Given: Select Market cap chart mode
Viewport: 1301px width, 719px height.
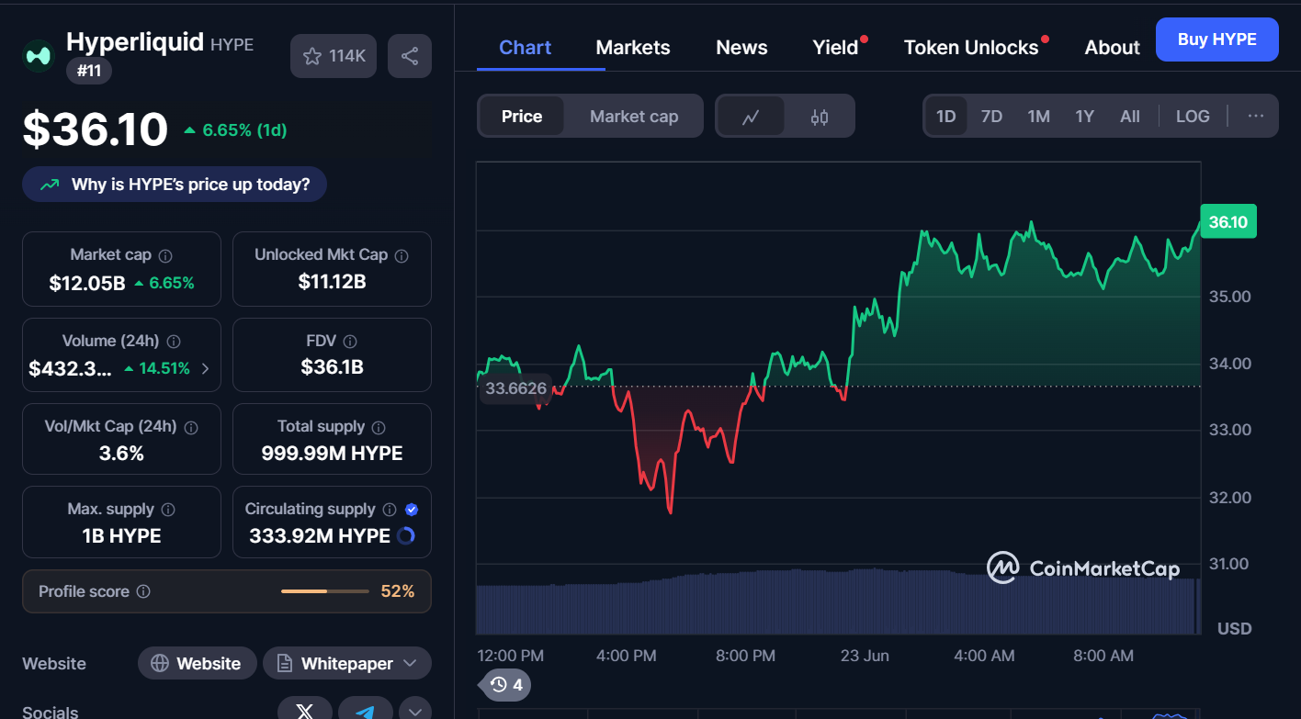Looking at the screenshot, I should pos(634,117).
